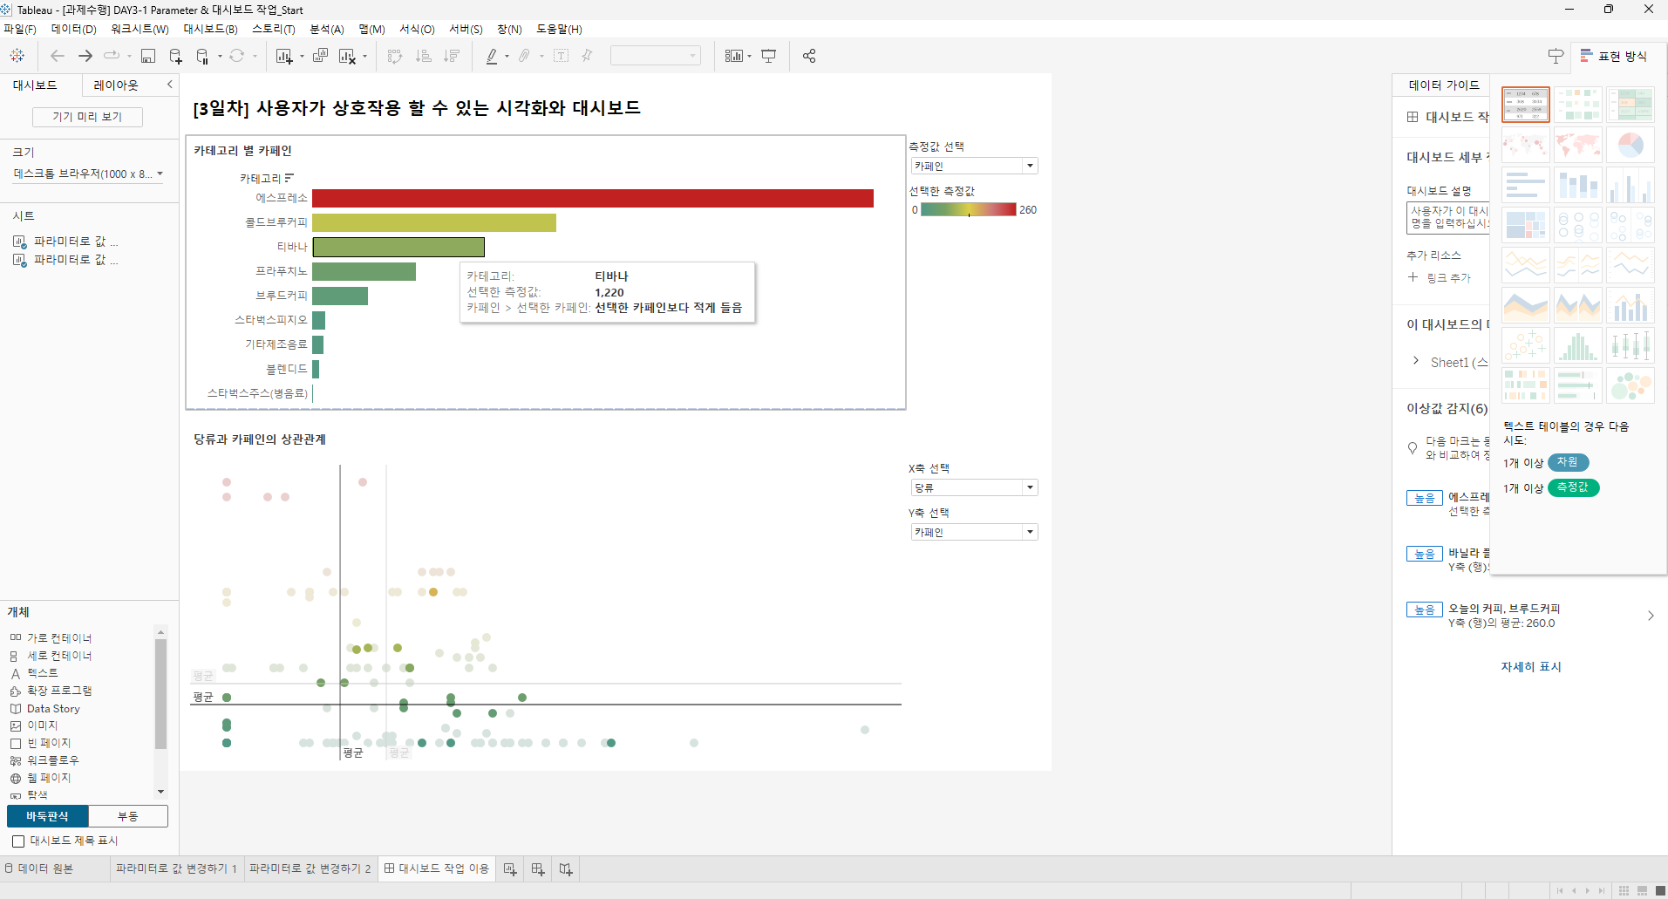Pick the packed bubbles chart in Show Me

click(1631, 385)
